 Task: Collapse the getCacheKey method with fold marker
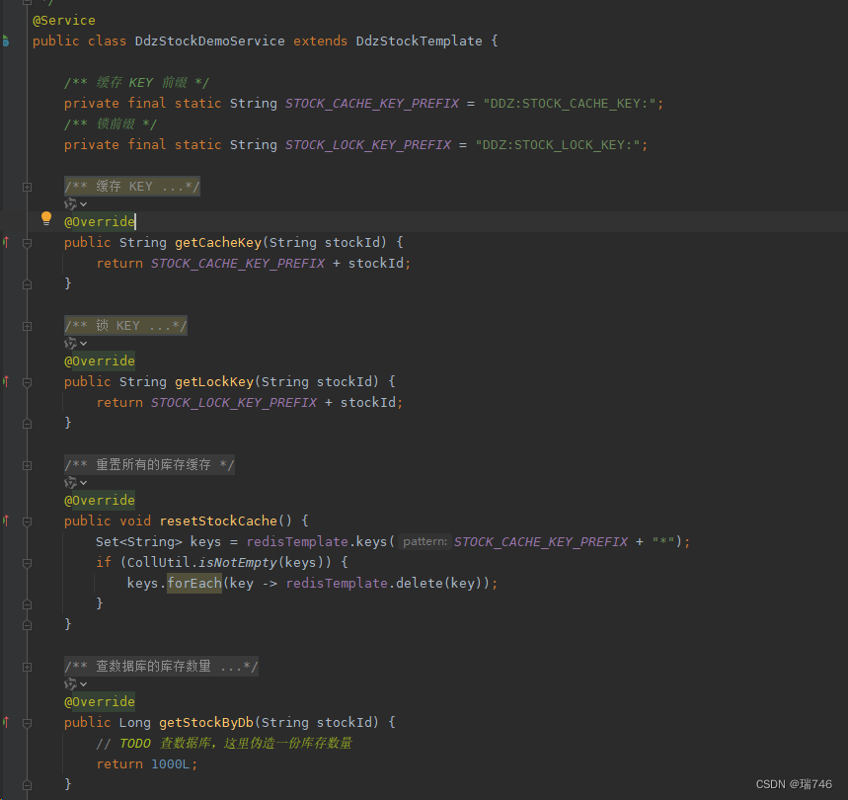coord(27,242)
